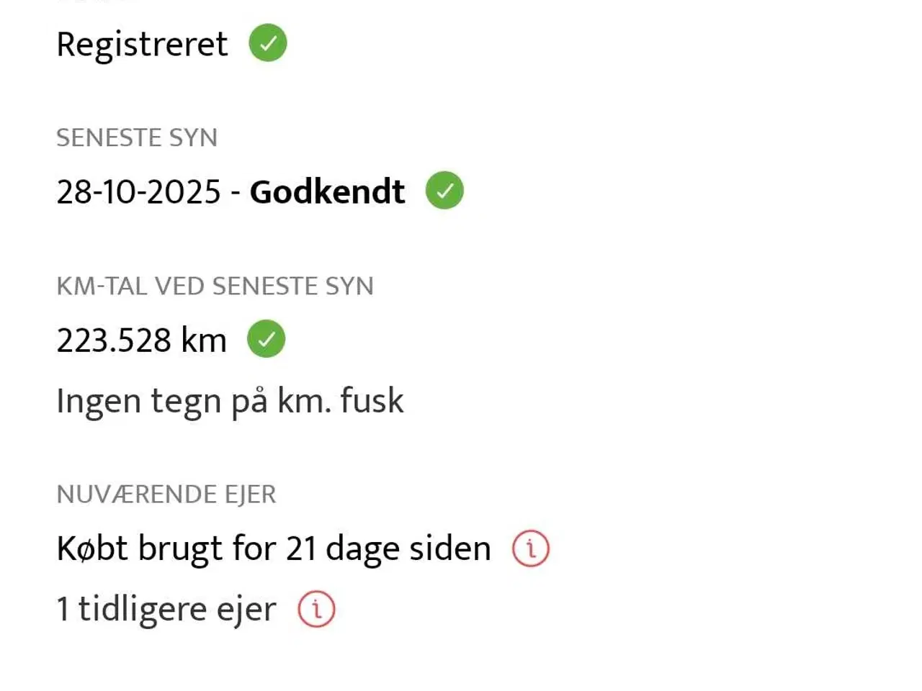Click the 28-10-2025 inspection date
Image resolution: width=922 pixels, height=691 pixels.
(137, 191)
